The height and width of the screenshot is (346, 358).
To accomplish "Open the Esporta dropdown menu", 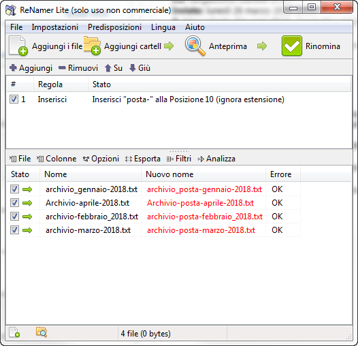I will [x=143, y=159].
